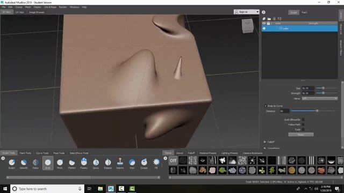Select the Spray tool
The image size is (344, 193).
pos(96,164)
